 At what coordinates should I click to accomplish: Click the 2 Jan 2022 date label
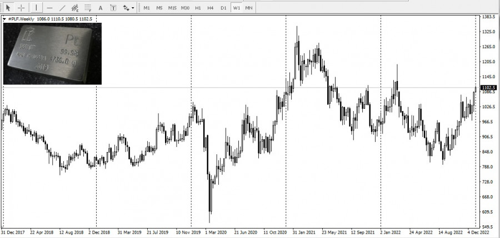(x=391, y=232)
